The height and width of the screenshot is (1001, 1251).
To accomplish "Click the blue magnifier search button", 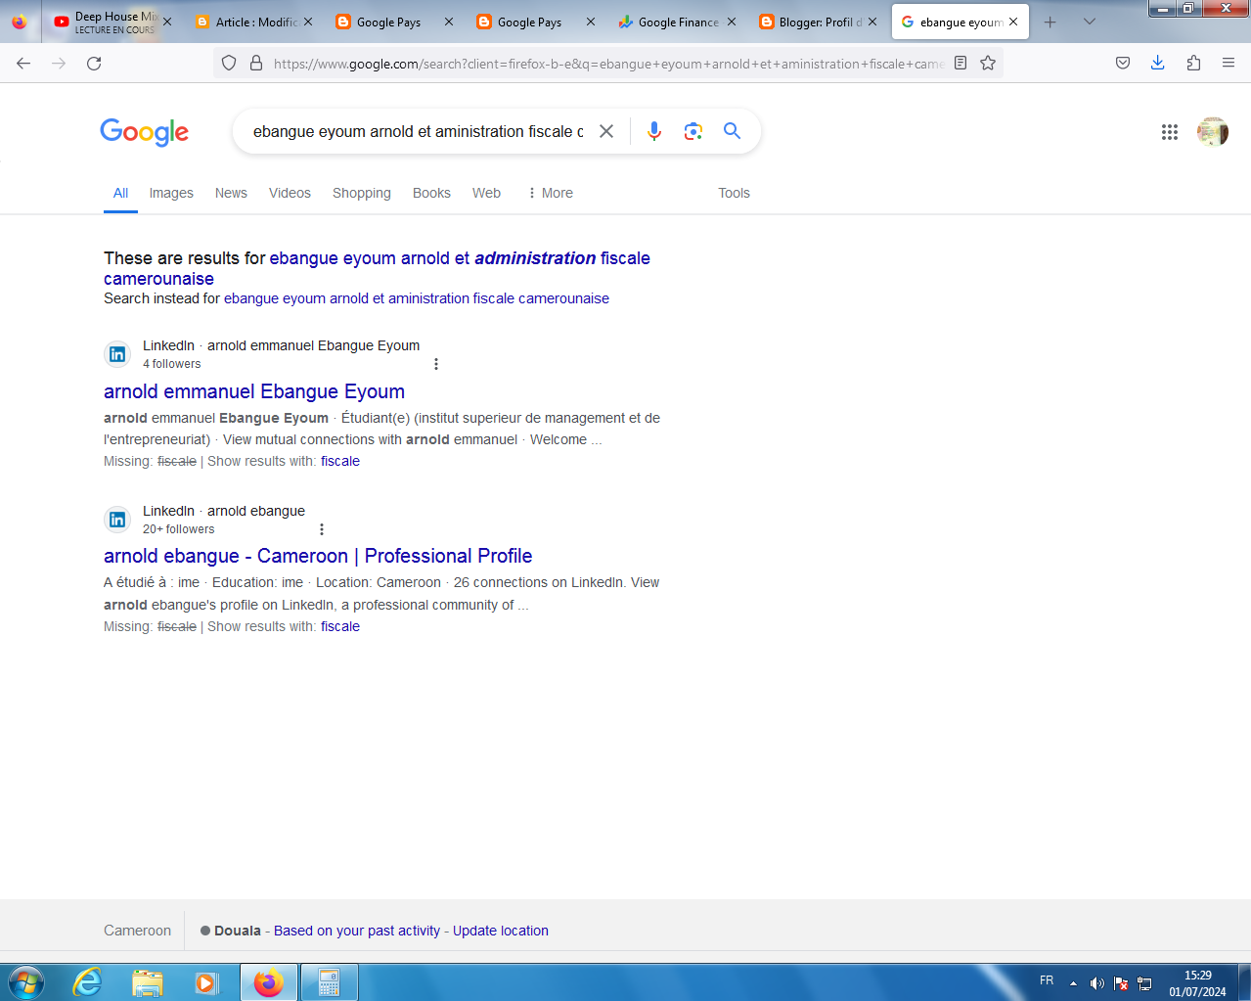I will click(x=732, y=131).
